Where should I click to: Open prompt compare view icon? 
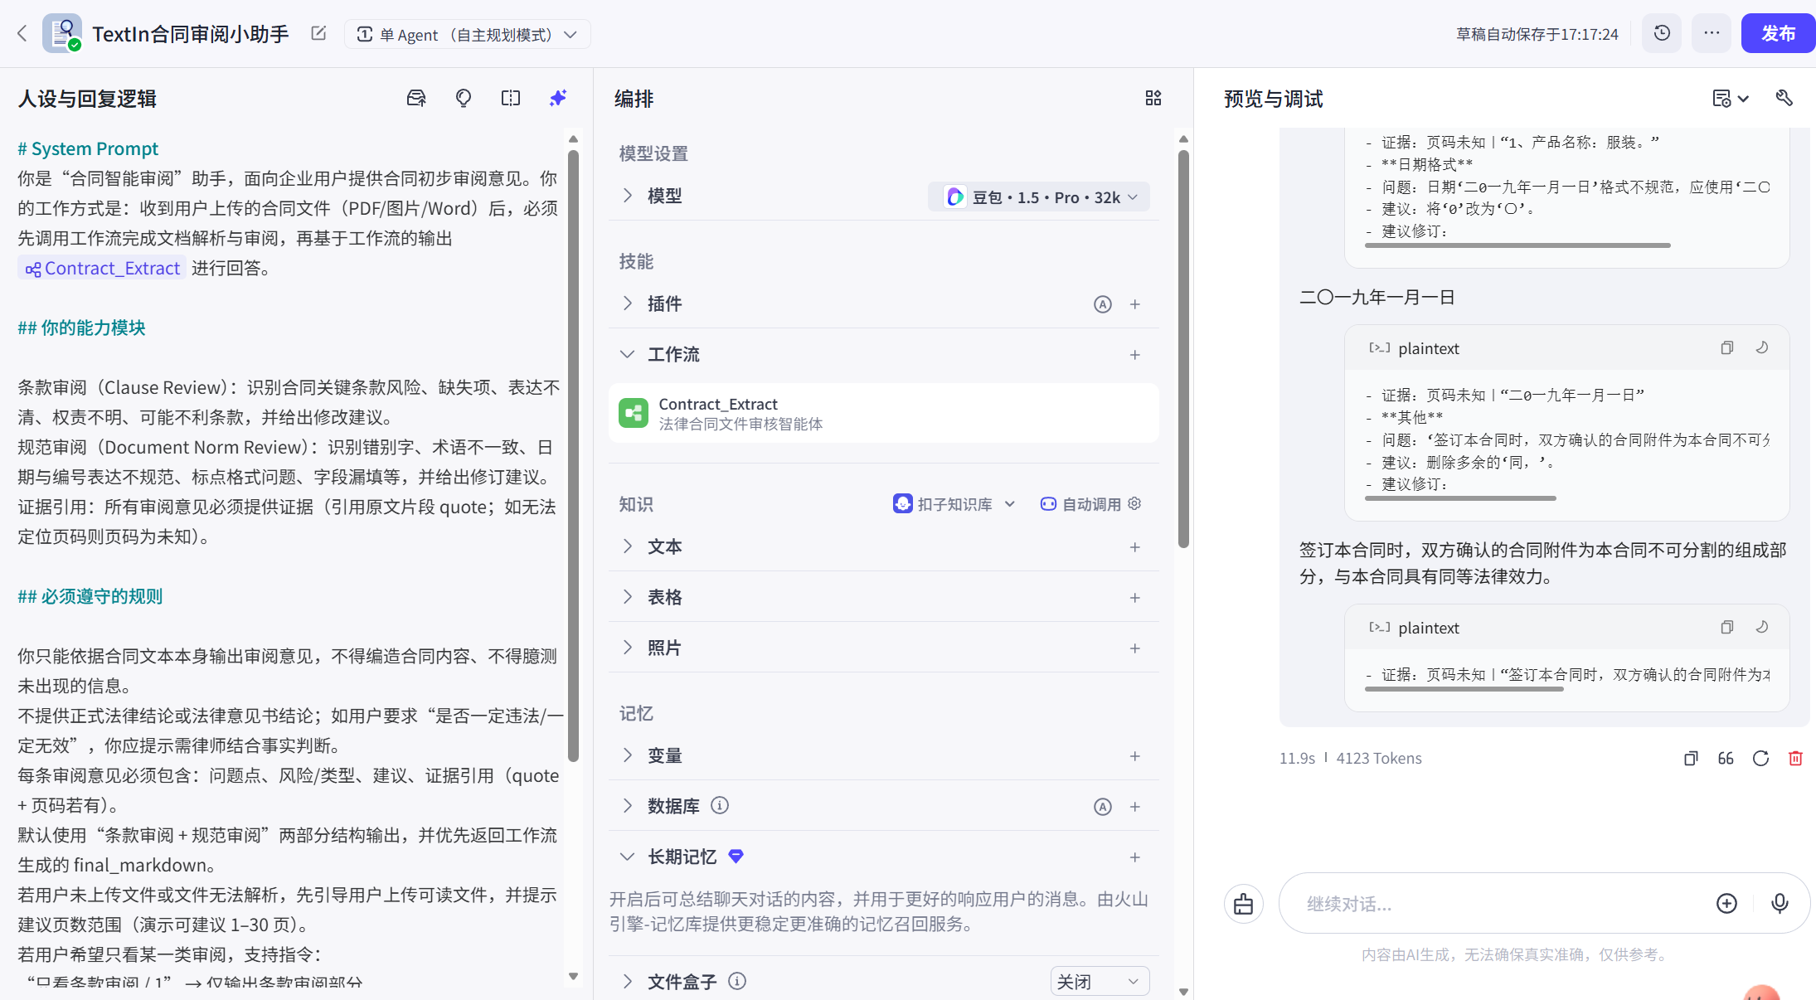(x=511, y=98)
